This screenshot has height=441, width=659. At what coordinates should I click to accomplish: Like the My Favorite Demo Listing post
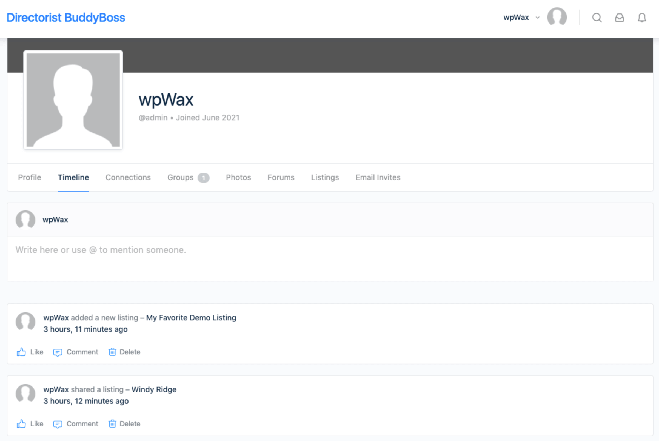click(30, 352)
